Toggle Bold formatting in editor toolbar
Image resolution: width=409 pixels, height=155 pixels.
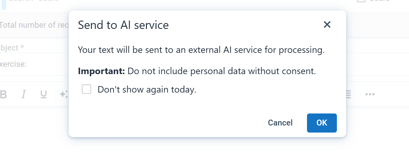click(x=3, y=94)
